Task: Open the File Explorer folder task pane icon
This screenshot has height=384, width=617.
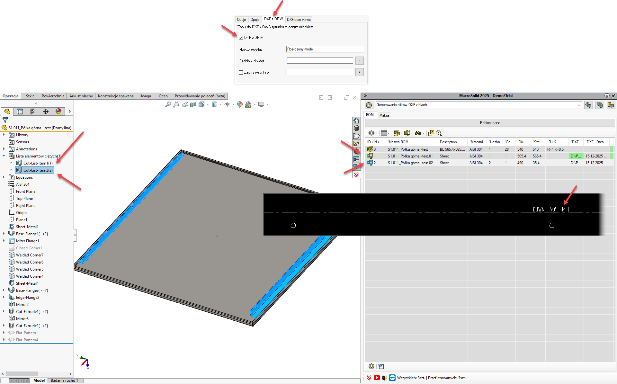Action: 356,136
